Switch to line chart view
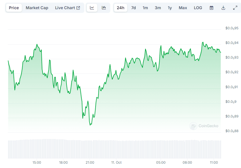The width and height of the screenshot is (241, 168). (92, 8)
